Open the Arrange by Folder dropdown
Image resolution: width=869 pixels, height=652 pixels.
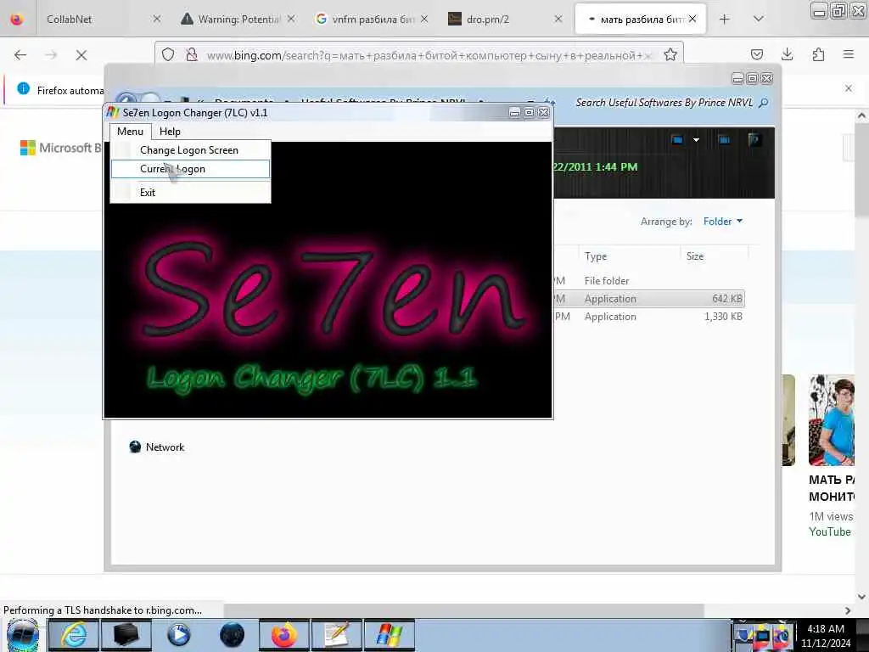pos(723,222)
